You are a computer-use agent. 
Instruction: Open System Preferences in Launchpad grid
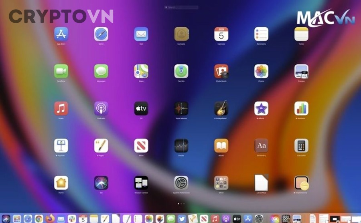point(181,183)
